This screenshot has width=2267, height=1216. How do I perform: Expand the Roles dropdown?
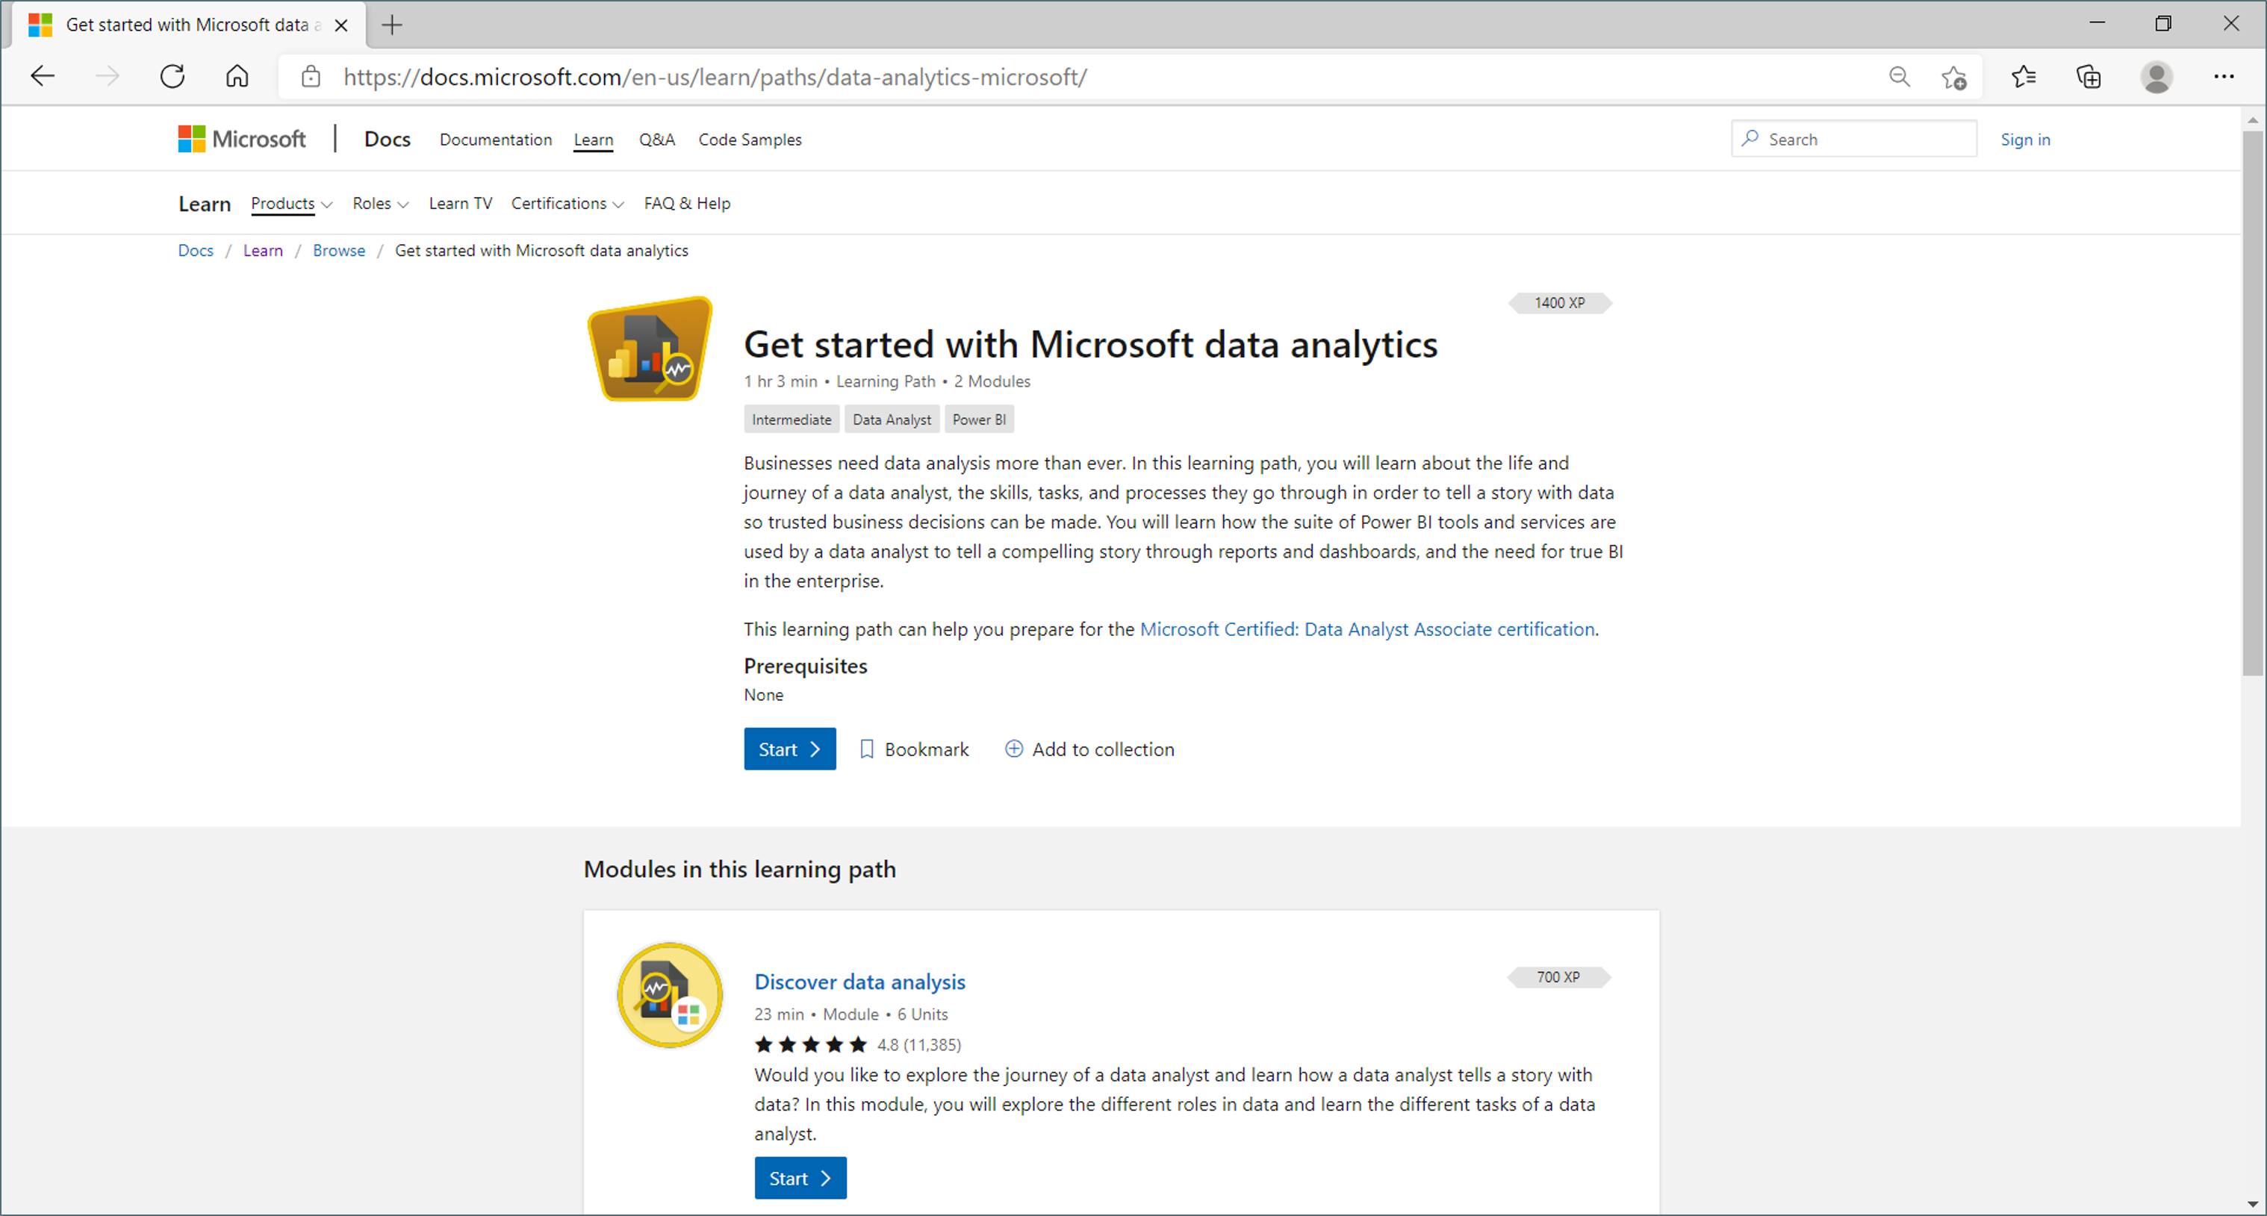coord(380,203)
